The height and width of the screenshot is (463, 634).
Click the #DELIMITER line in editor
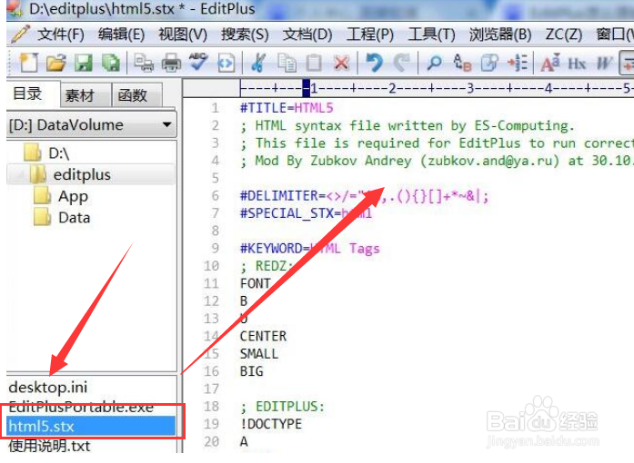point(364,196)
